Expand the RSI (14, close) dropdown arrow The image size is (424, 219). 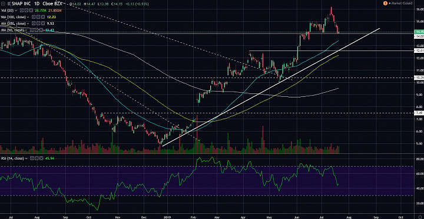coord(26,159)
